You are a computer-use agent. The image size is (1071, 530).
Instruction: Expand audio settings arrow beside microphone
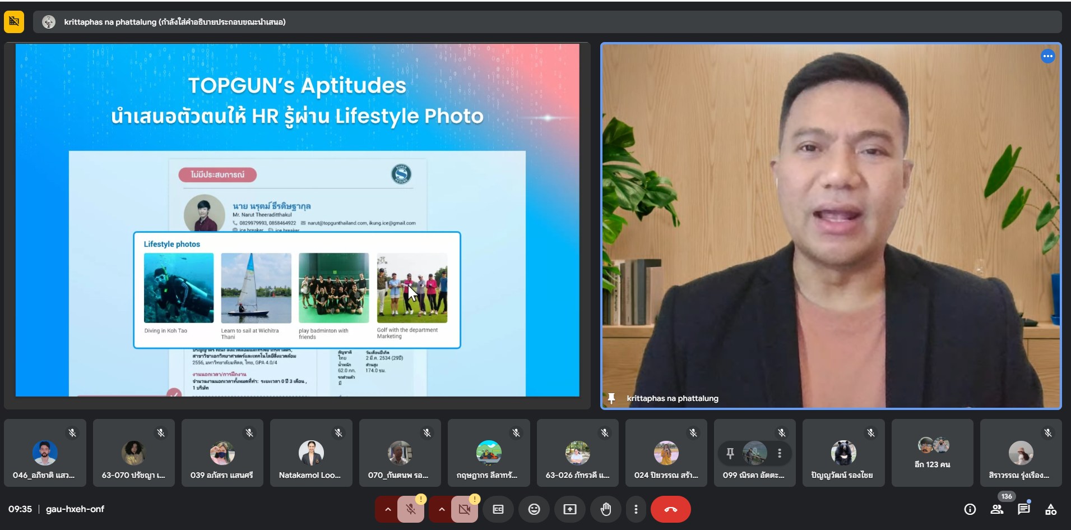point(387,509)
